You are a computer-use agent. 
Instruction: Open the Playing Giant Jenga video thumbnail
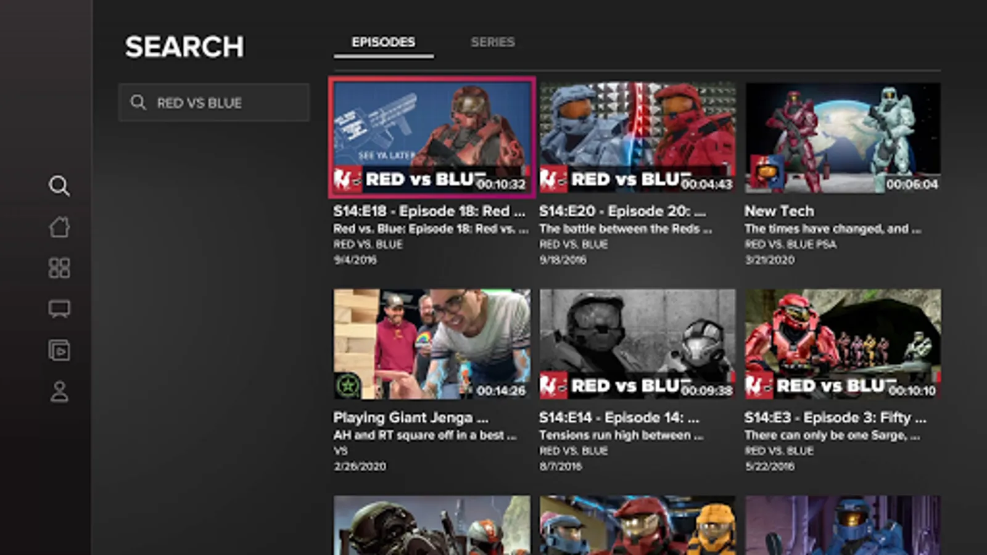click(432, 344)
